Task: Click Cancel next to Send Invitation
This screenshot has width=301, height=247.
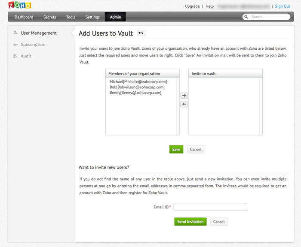Action: pos(219,222)
